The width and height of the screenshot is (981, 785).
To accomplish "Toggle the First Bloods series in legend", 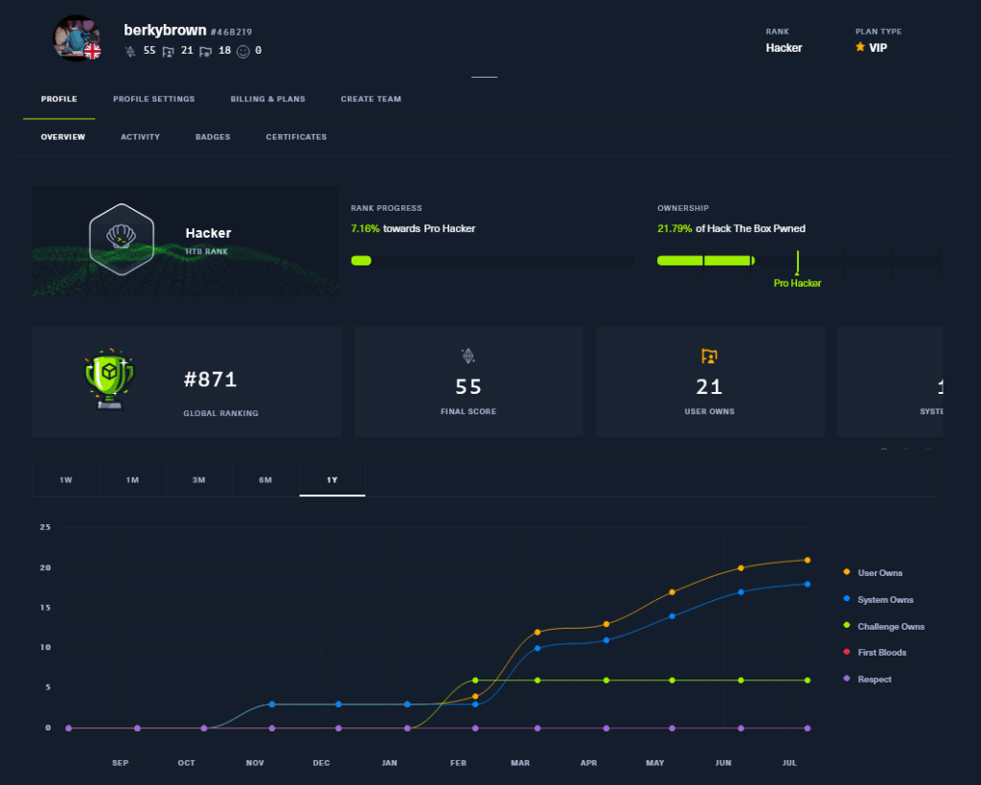I will click(x=876, y=653).
